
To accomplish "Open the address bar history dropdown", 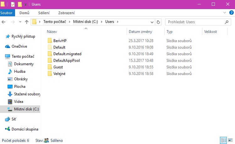I will (x=152, y=22).
